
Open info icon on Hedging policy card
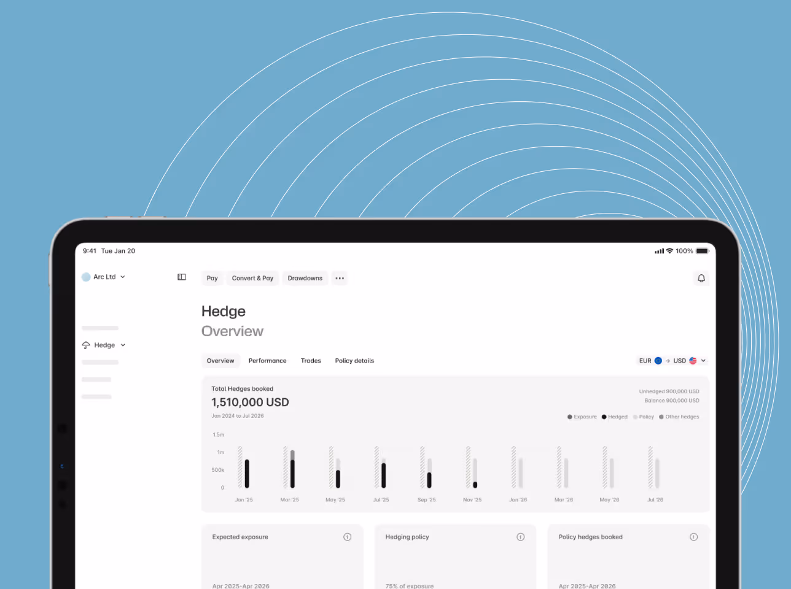click(x=521, y=537)
